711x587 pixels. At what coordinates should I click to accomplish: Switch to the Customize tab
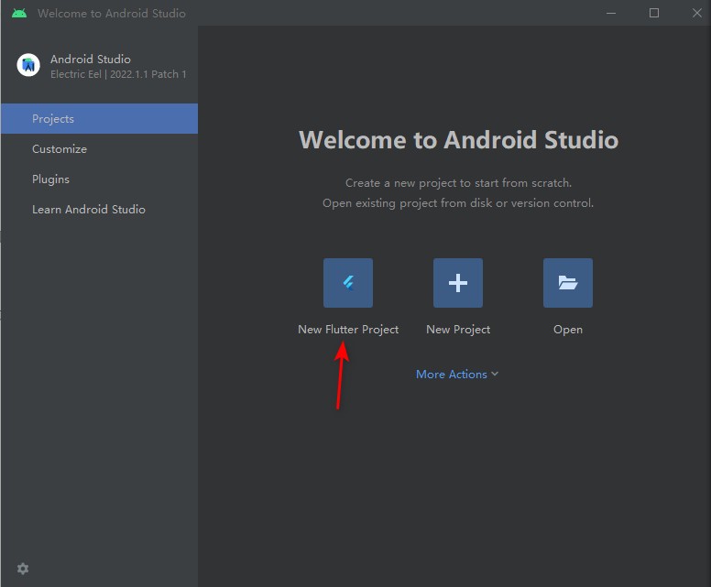pyautogui.click(x=60, y=149)
